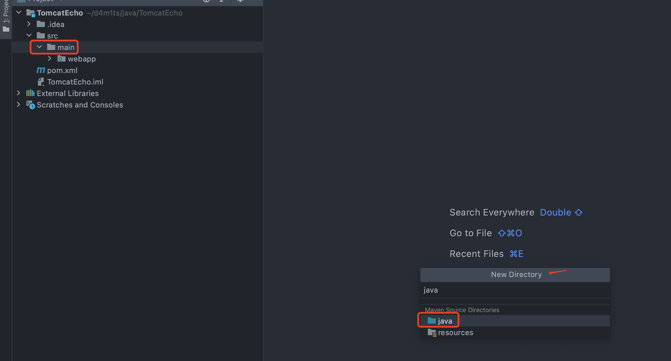This screenshot has height=361, width=671.
Task: Open the 1: Project tool window tab
Action: coord(6,16)
